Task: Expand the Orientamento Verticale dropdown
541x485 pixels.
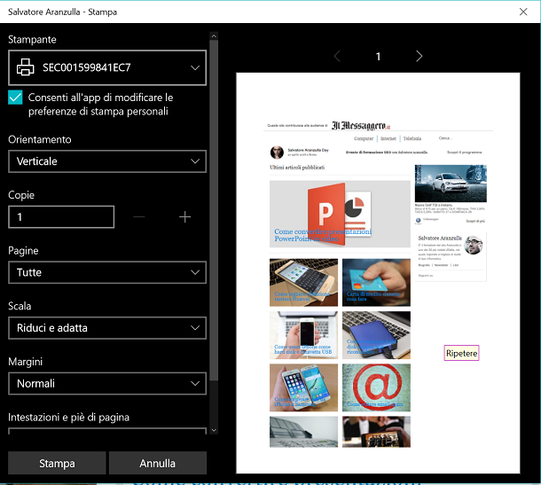Action: pos(106,161)
